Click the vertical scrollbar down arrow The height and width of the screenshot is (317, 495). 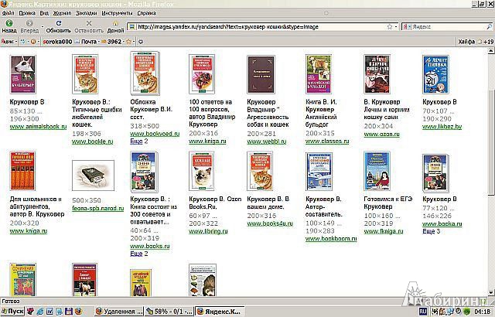(x=491, y=293)
